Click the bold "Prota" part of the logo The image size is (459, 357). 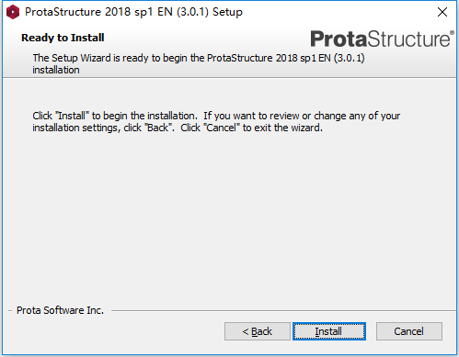(x=339, y=39)
